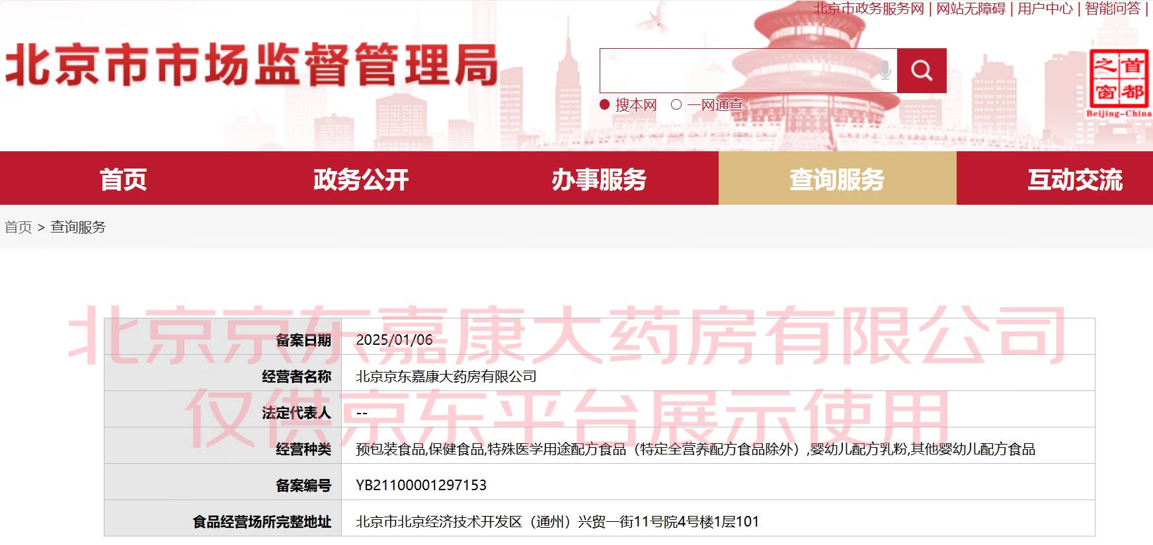Image resolution: width=1153 pixels, height=545 pixels.
Task: Click the 经营种类 row label
Action: click(x=303, y=449)
